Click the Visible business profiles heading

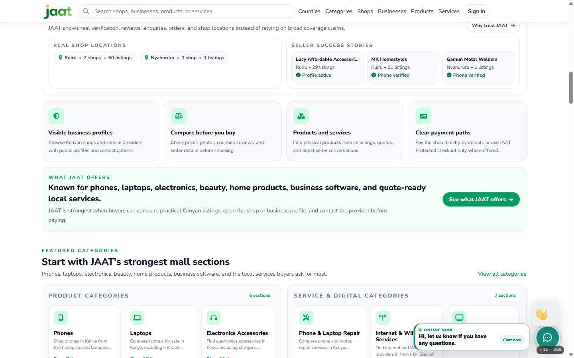point(81,132)
